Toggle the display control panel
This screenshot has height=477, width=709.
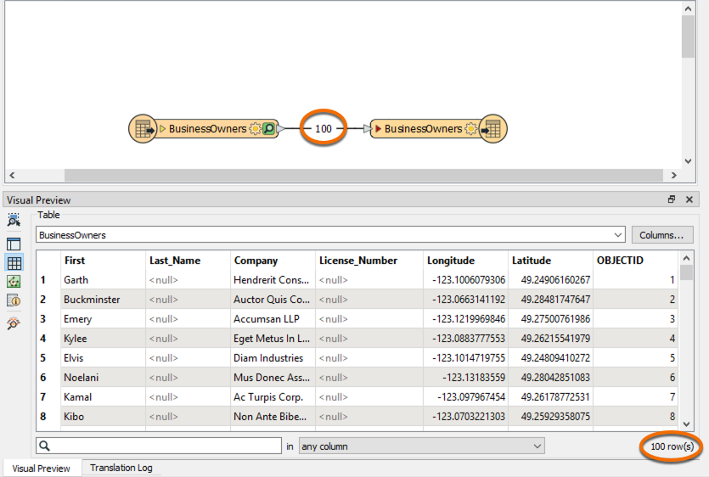[14, 244]
